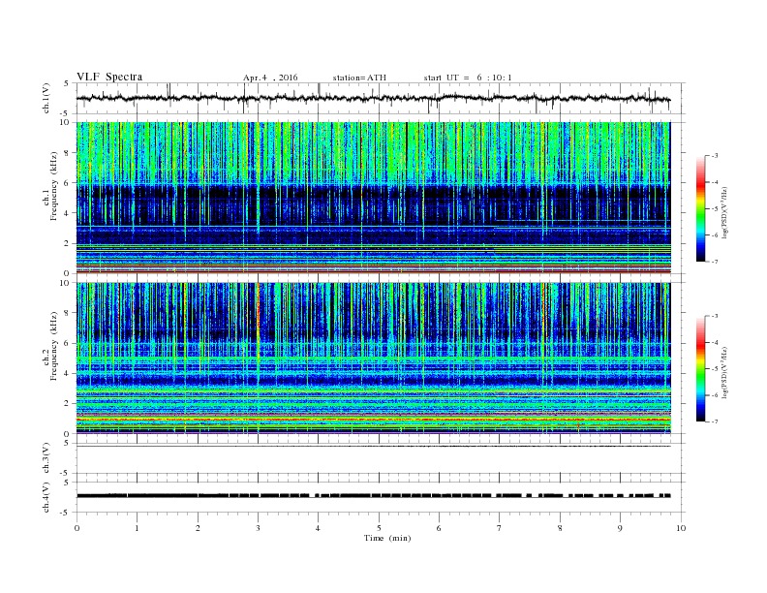
Task: Click the red color band near top of ch.2 color bar
Action: 700,344
